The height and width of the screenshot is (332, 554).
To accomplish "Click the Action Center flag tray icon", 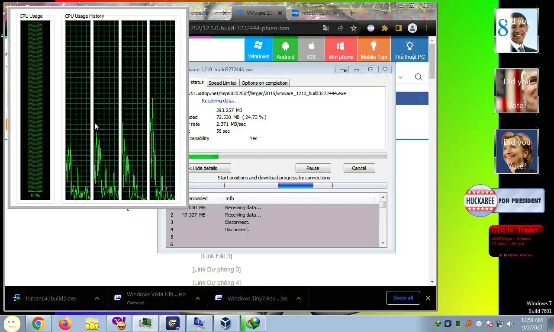I will 490,323.
